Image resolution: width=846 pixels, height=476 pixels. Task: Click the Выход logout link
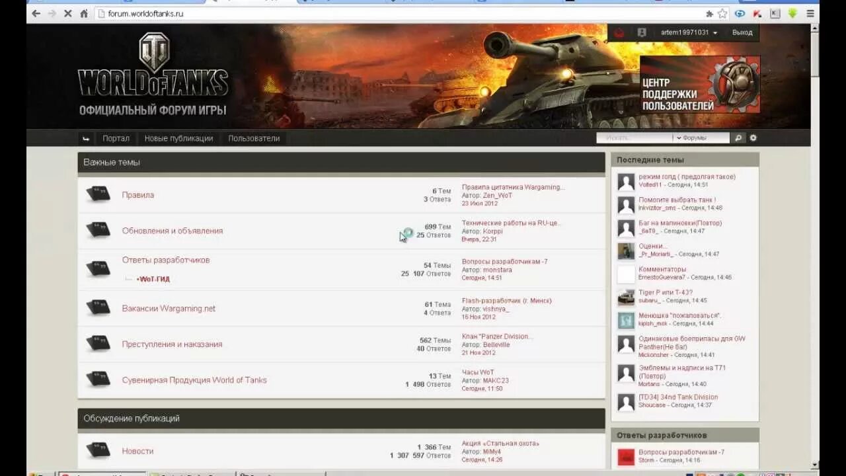click(742, 32)
